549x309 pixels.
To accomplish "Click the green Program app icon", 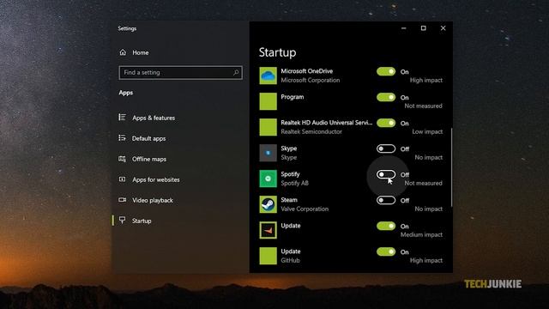I will pyautogui.click(x=268, y=101).
